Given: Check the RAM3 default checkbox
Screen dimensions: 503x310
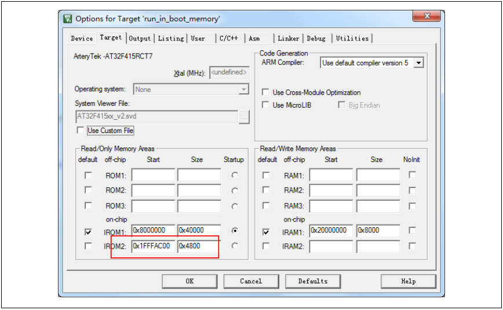Looking at the screenshot, I should point(266,205).
